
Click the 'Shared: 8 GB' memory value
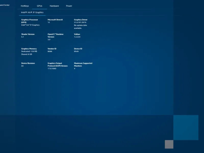(27, 54)
